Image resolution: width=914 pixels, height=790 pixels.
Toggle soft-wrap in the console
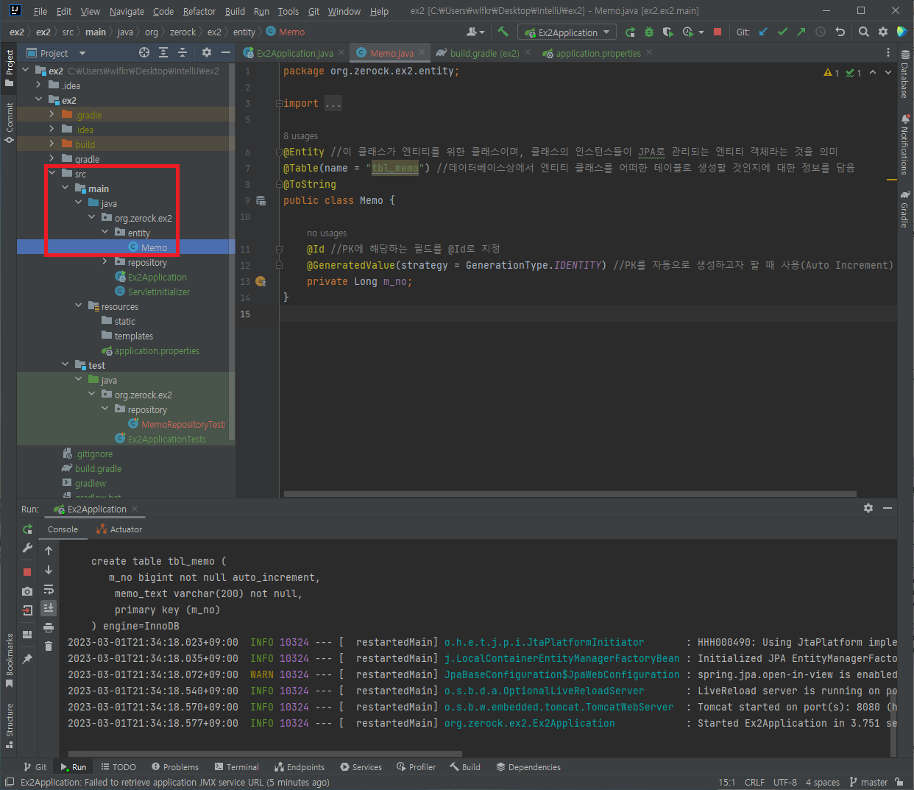[x=49, y=589]
